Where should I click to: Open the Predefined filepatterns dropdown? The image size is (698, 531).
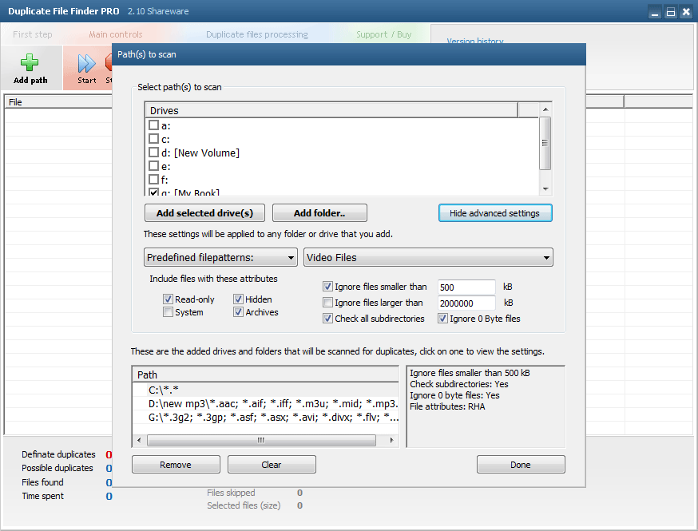coord(220,257)
